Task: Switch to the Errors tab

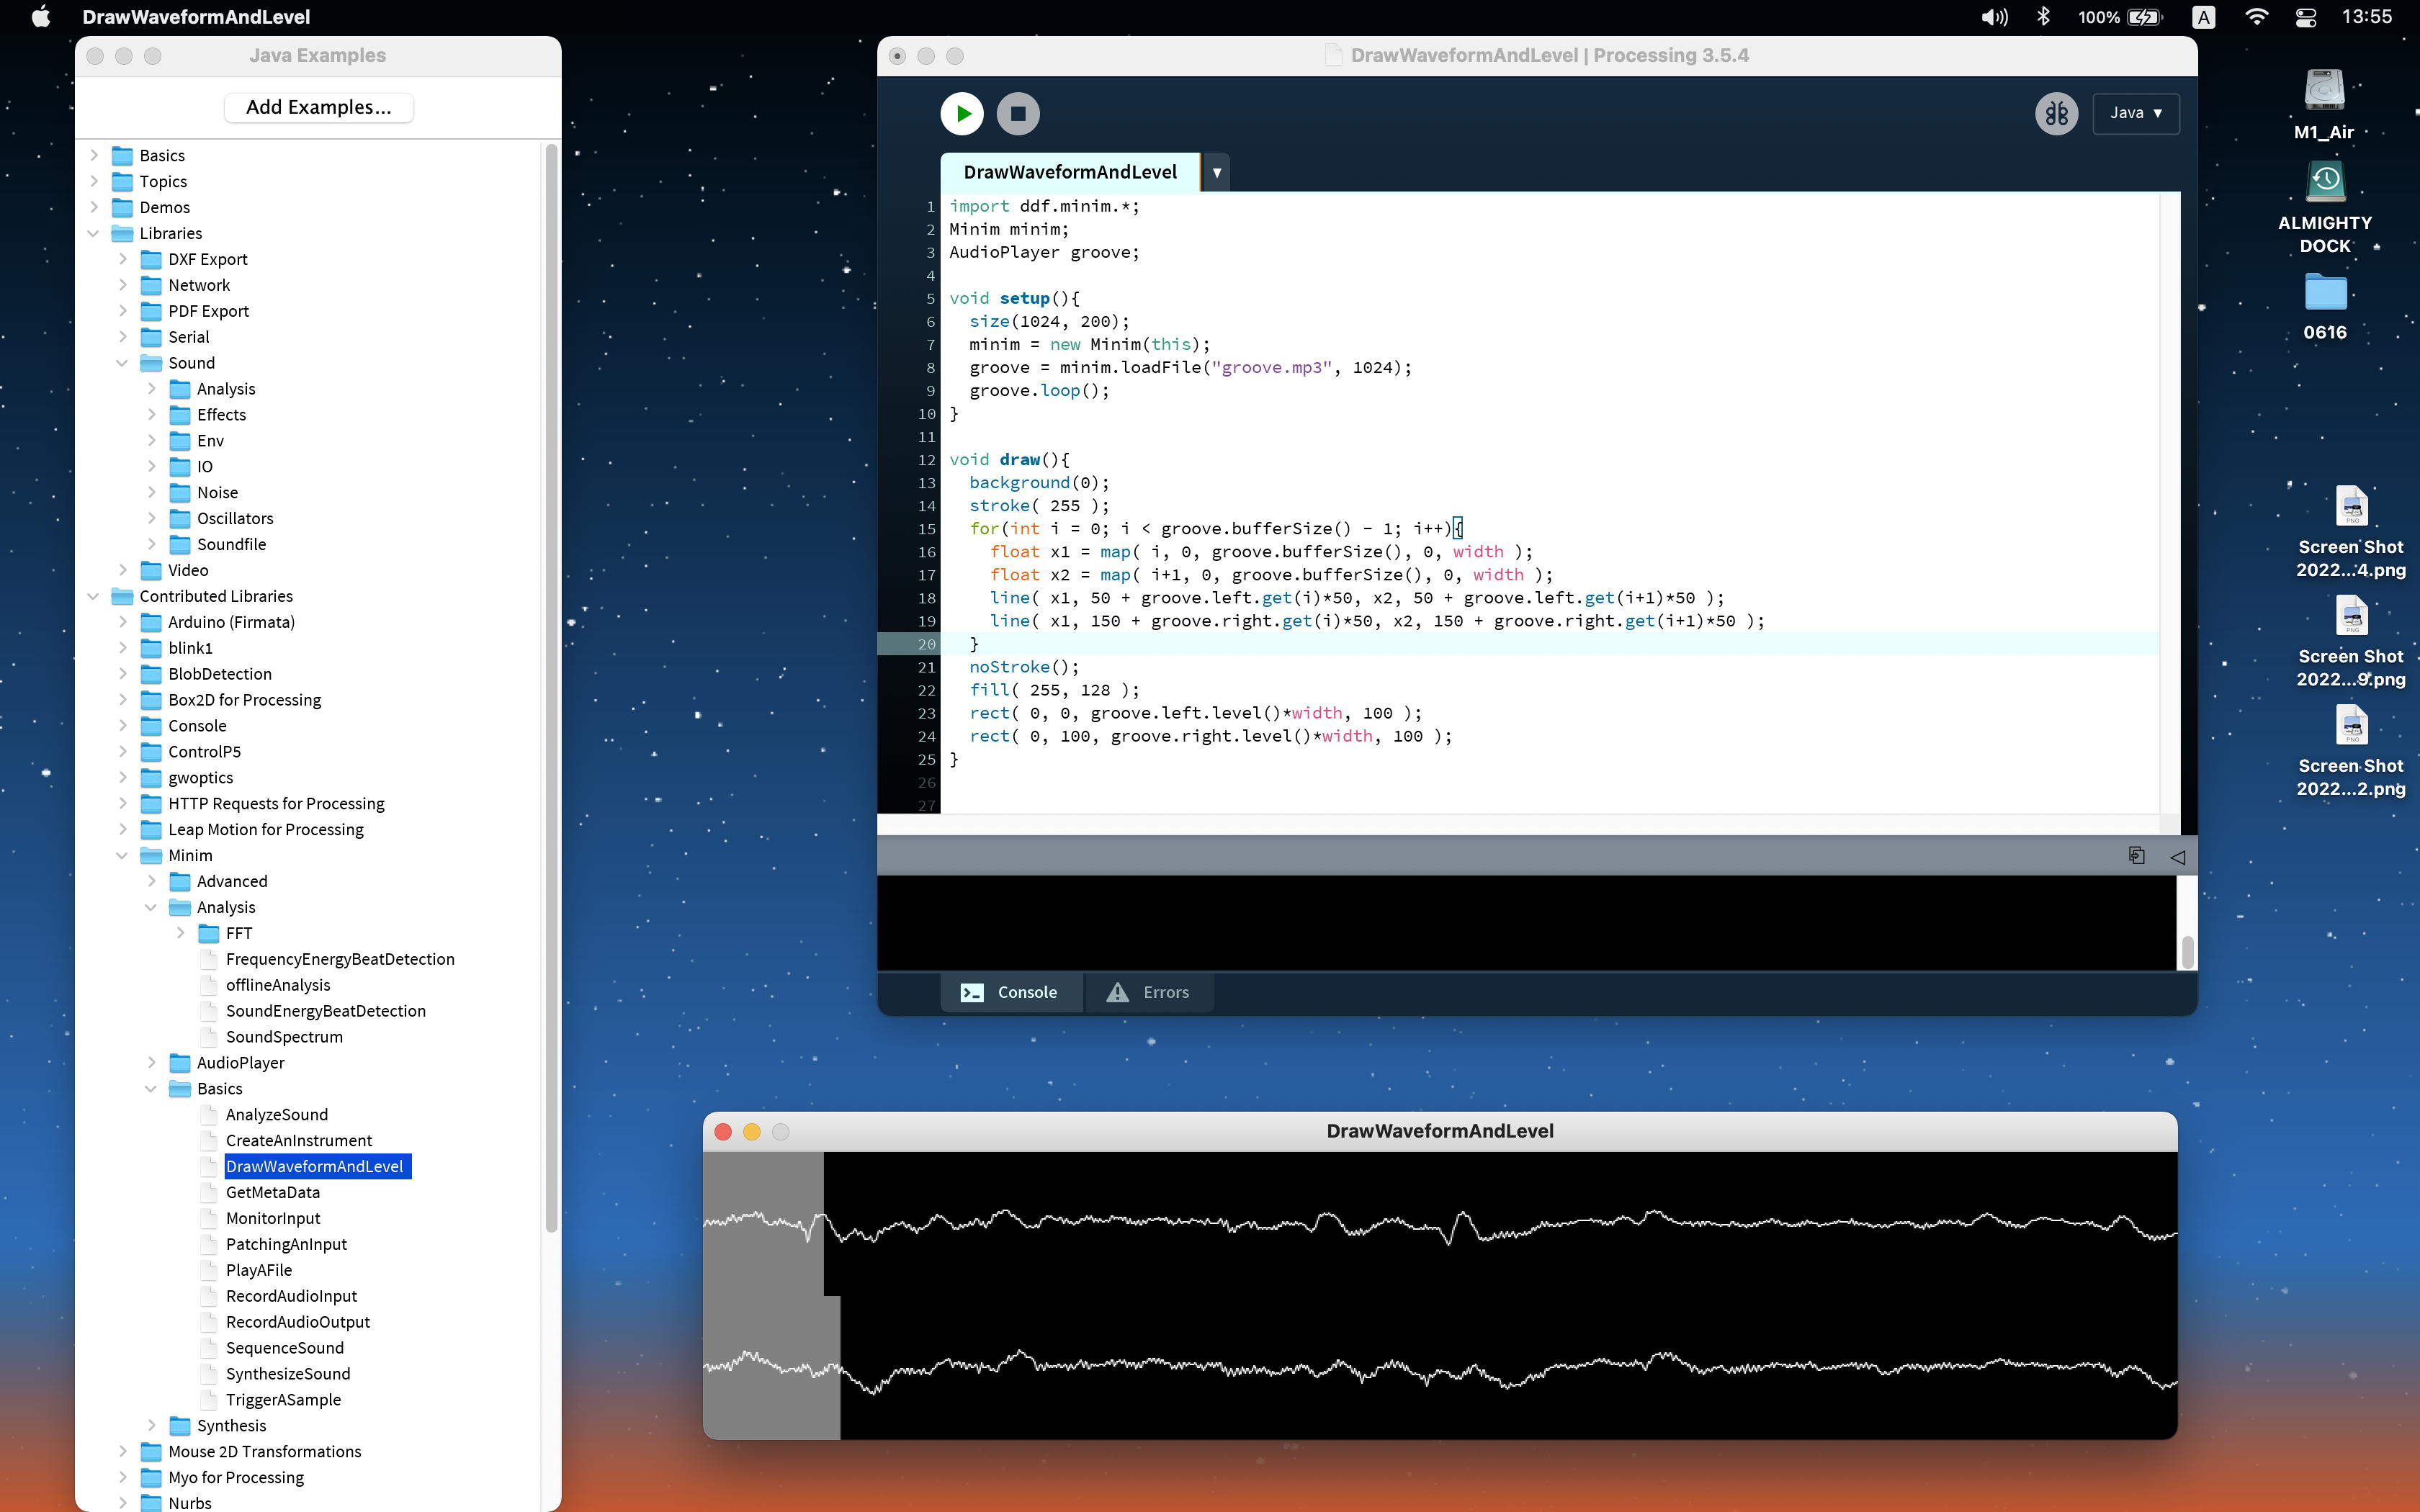Action: click(1149, 992)
